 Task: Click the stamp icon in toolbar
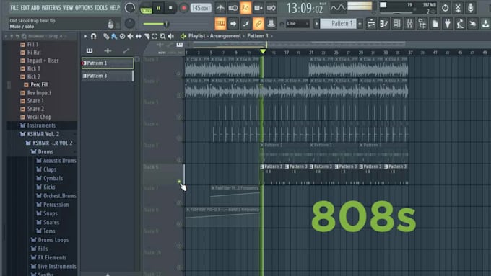coord(271,24)
